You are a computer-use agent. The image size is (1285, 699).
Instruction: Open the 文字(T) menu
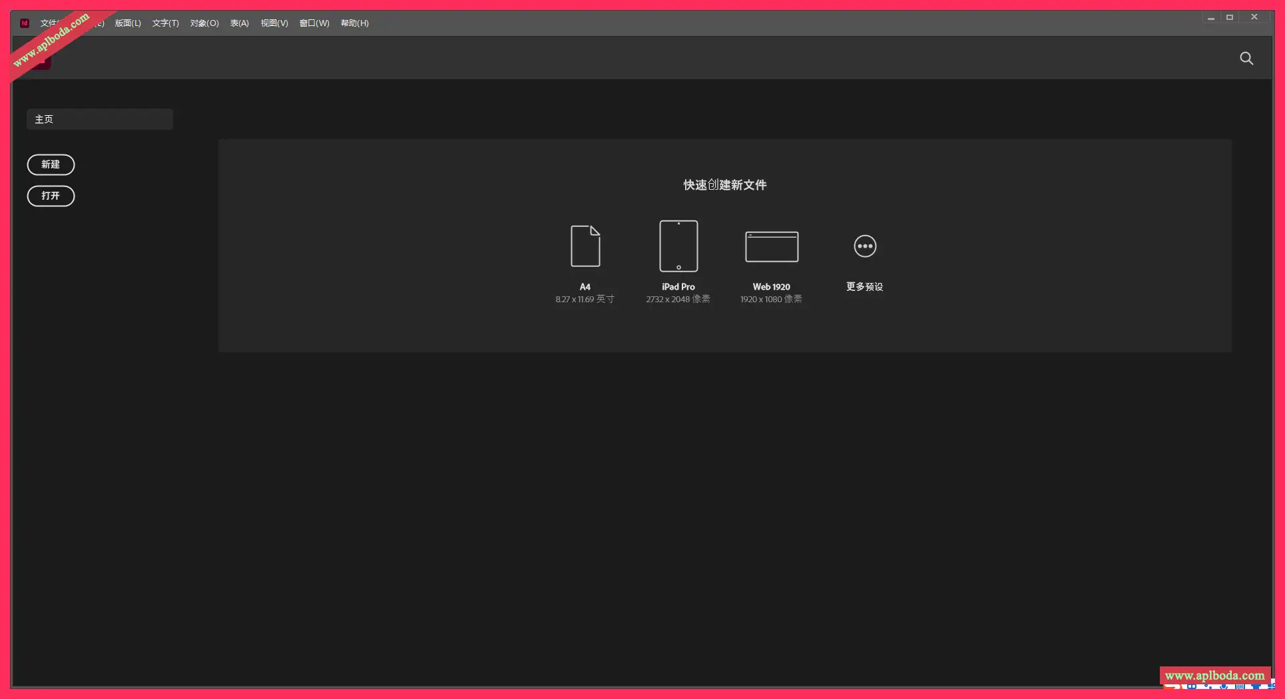(165, 23)
